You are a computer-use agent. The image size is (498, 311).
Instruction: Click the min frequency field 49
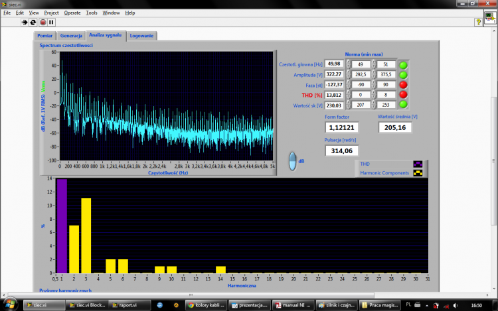click(x=361, y=64)
